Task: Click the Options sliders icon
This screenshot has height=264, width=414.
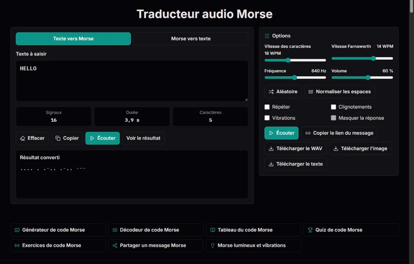Action: coord(267,36)
